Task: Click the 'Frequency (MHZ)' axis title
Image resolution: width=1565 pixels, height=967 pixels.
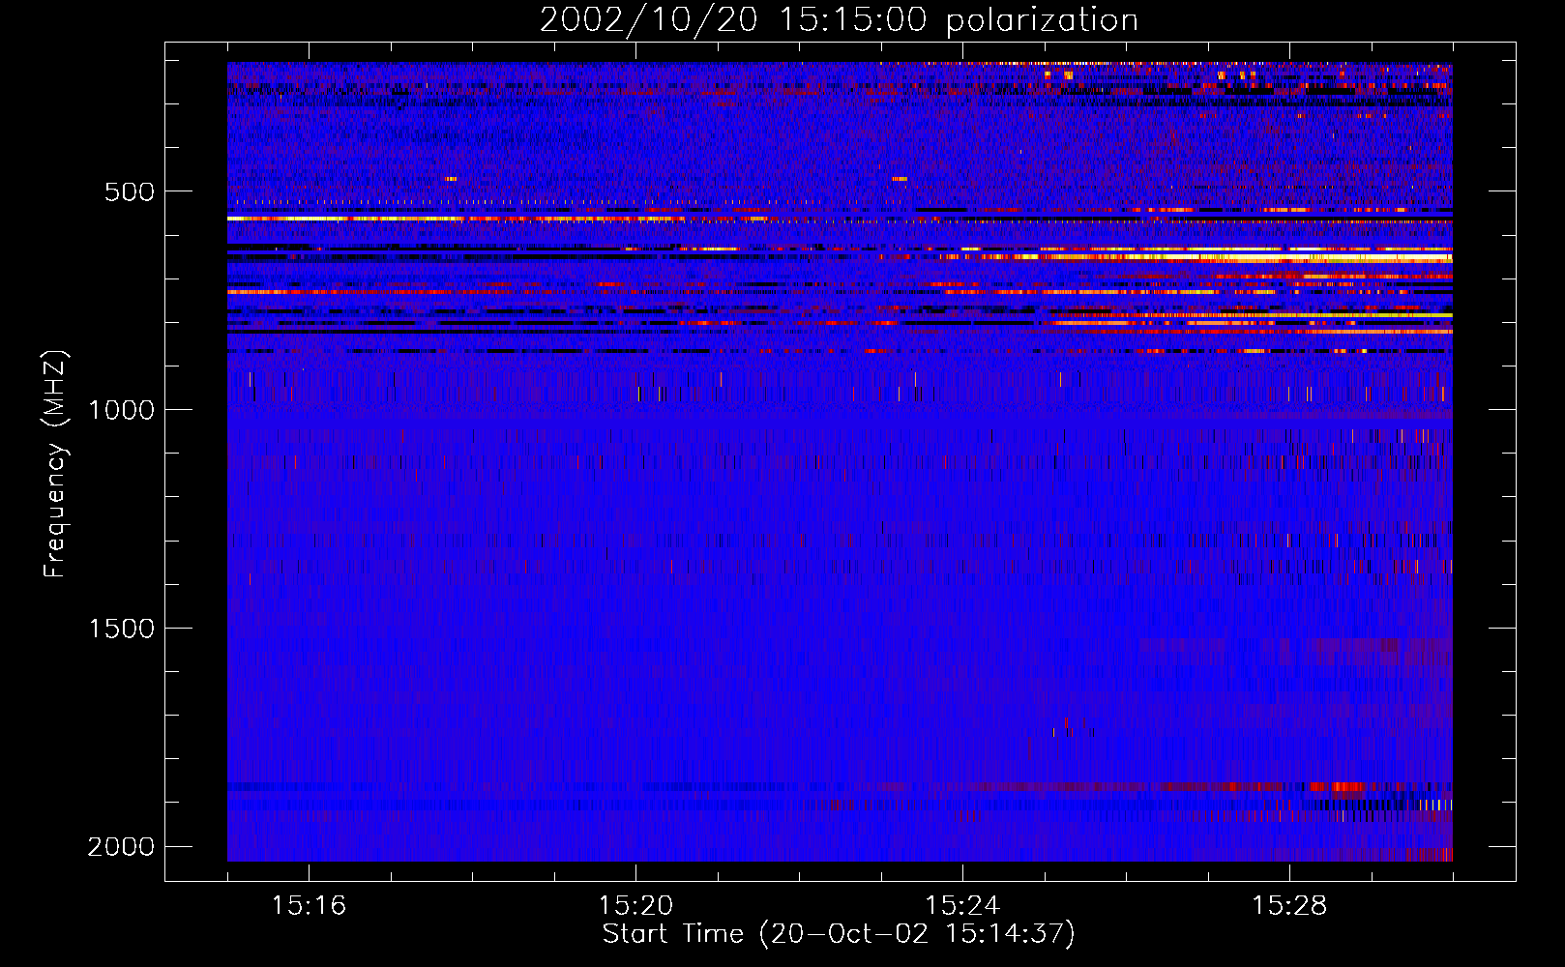Action: [x=56, y=464]
